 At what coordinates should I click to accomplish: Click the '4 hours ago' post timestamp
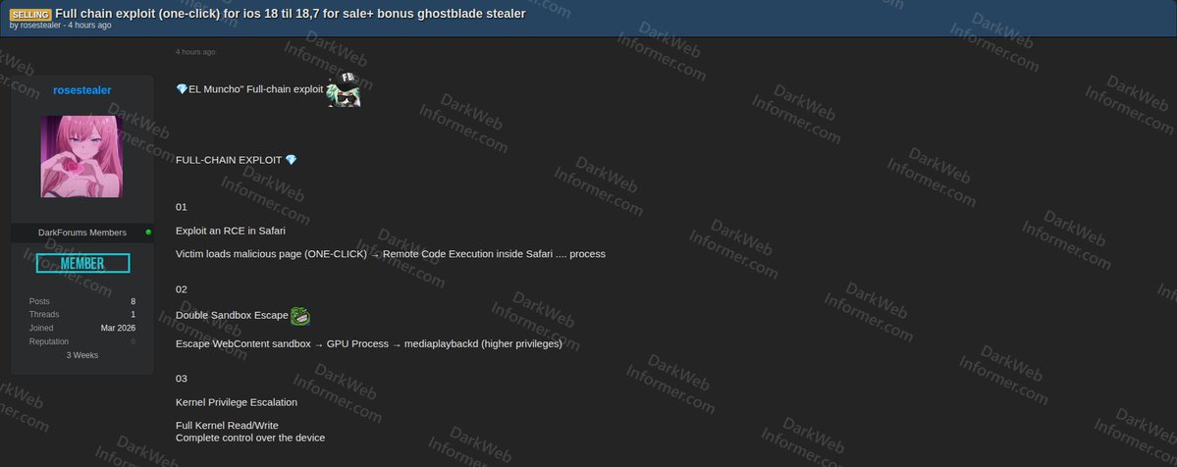[x=195, y=52]
